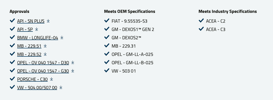This screenshot has height=100, width=273.
Task: Click checkmark beside FIAT - 9.55535-S3
Action: point(107,21)
